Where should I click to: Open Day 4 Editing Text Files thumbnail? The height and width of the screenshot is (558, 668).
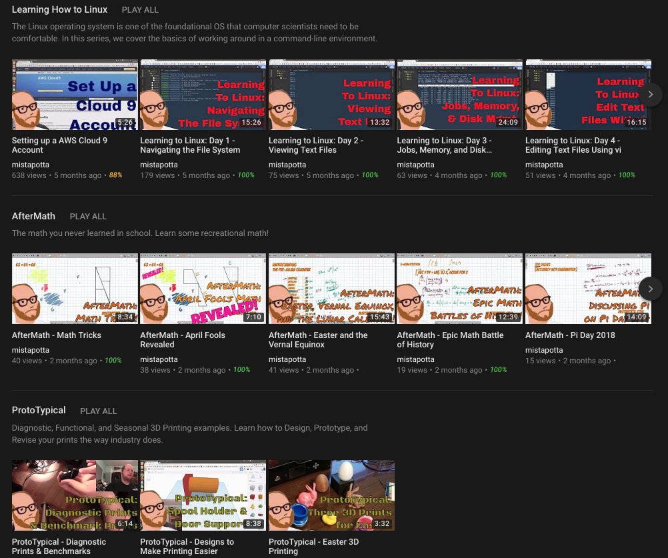tap(588, 95)
